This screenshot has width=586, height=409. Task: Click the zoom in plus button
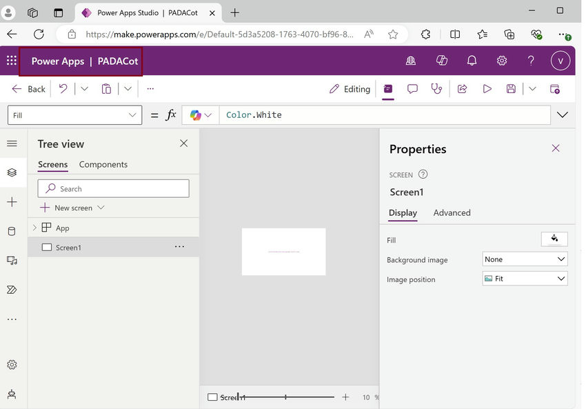(345, 397)
